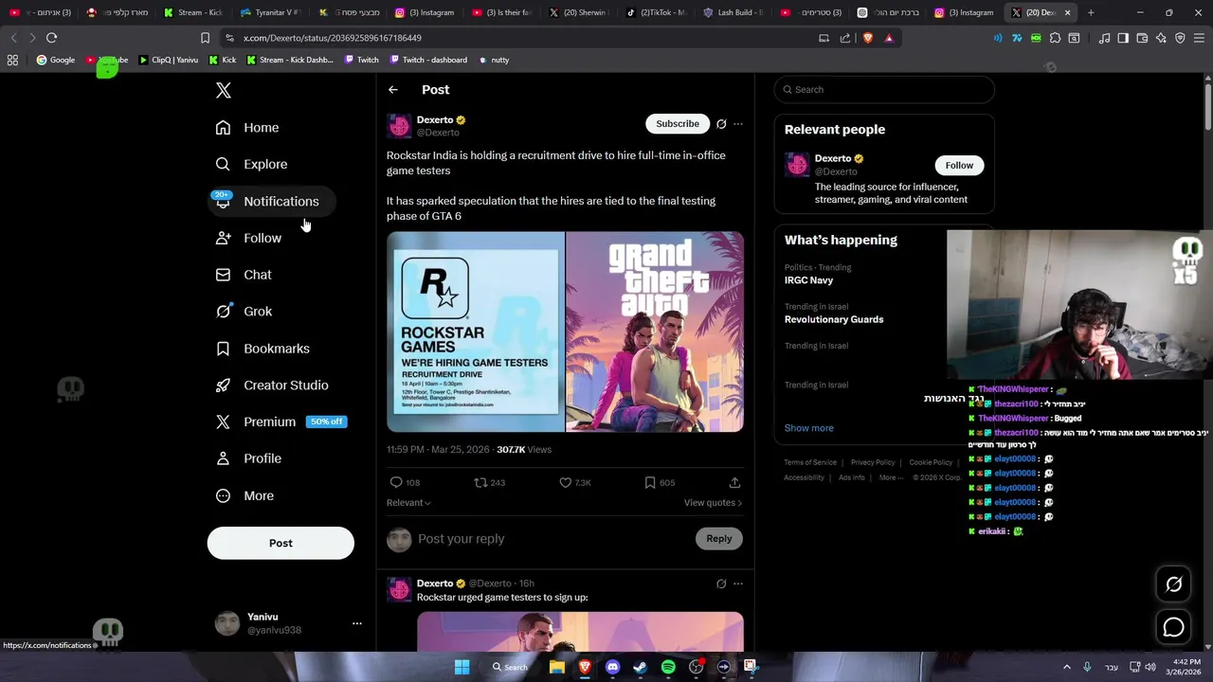Click Grok icon on Dexerto's reply post
Image resolution: width=1213 pixels, height=682 pixels.
[721, 583]
